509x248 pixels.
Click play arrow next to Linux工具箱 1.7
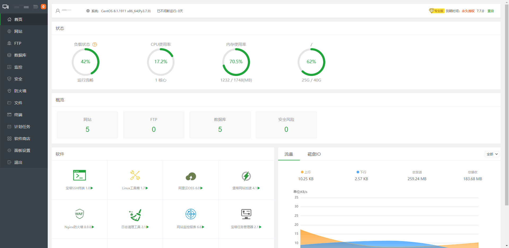point(147,188)
